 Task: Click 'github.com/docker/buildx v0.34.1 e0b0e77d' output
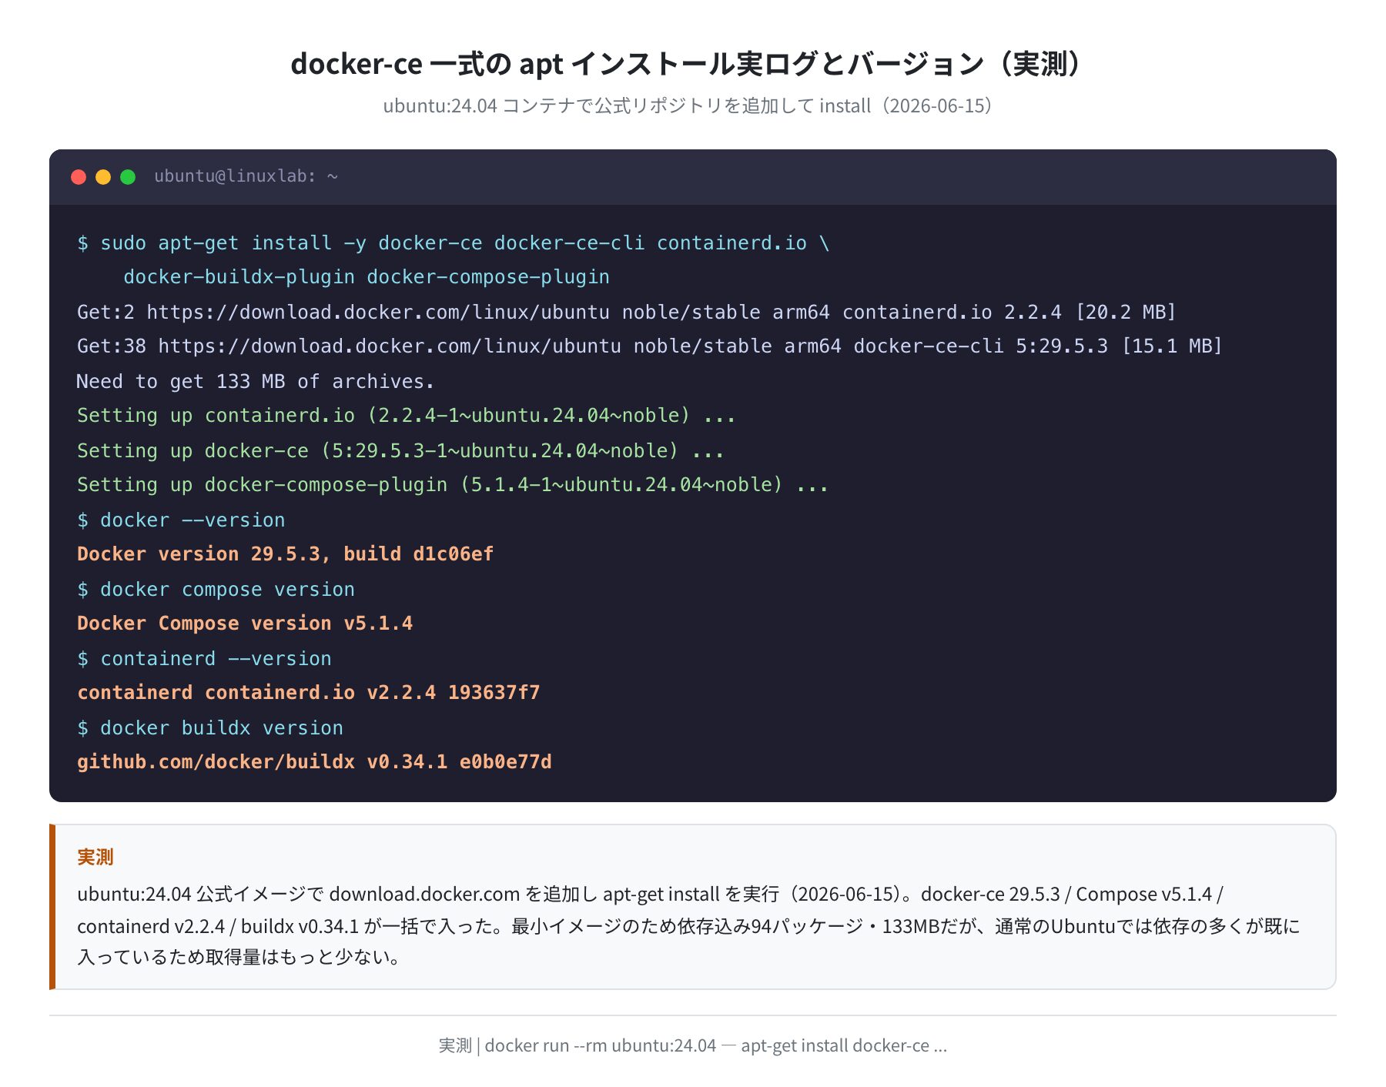tap(314, 762)
